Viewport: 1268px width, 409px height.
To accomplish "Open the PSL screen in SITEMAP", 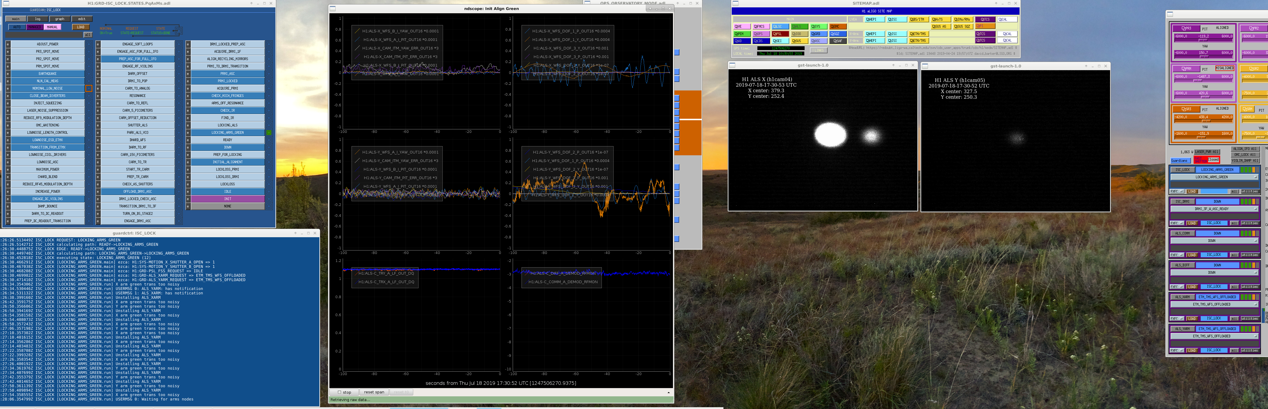I will point(780,34).
